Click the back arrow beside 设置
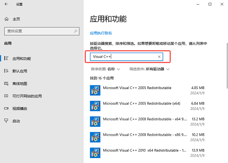The height and width of the screenshot is (163, 228). 6,4
